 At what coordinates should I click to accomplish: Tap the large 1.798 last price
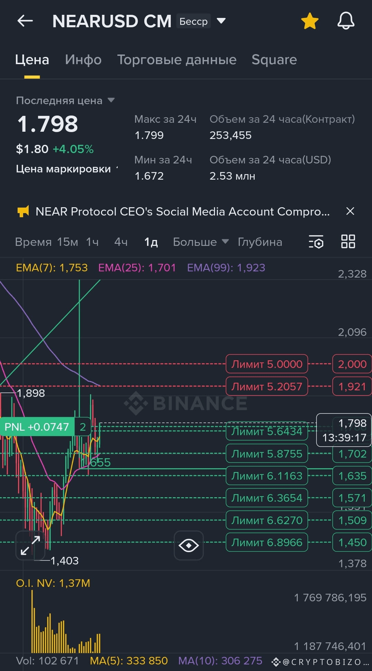(48, 124)
